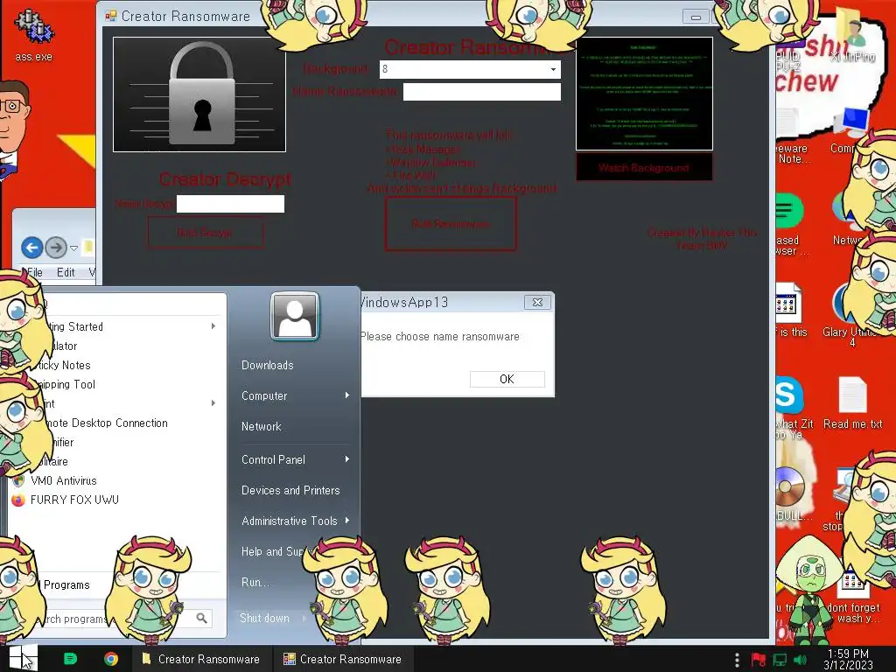Open Snipping Tool from Start menu
The image size is (896, 672).
(66, 385)
